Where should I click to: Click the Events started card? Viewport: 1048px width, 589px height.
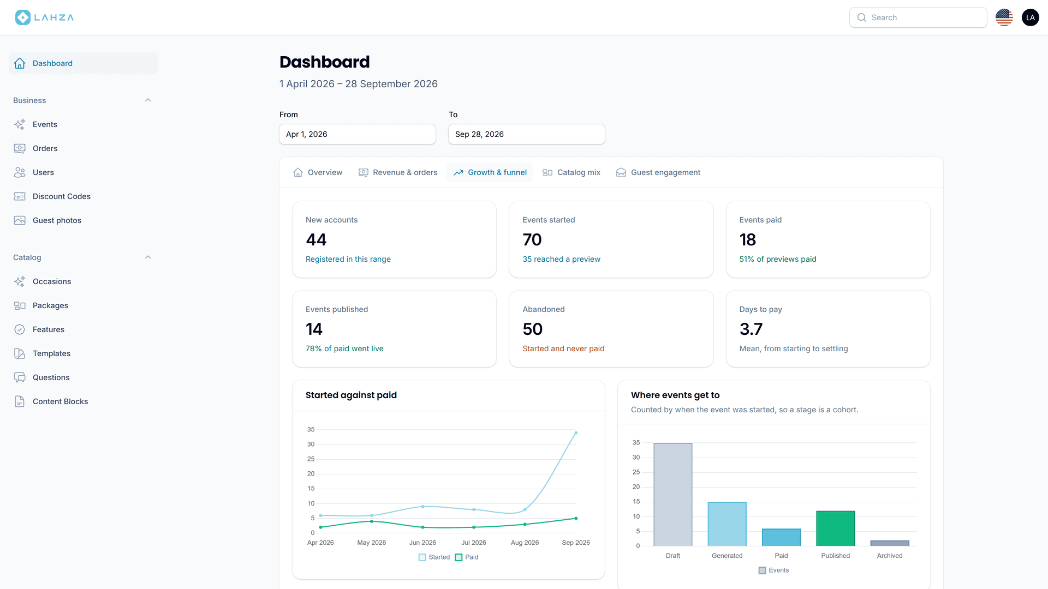coord(611,239)
